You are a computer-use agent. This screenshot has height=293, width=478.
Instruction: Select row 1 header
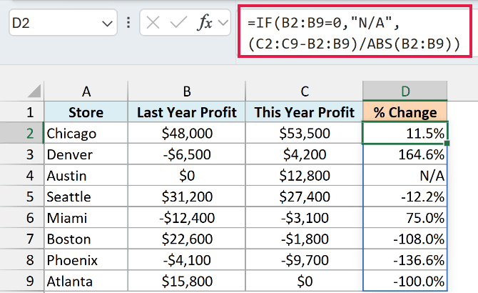point(22,112)
